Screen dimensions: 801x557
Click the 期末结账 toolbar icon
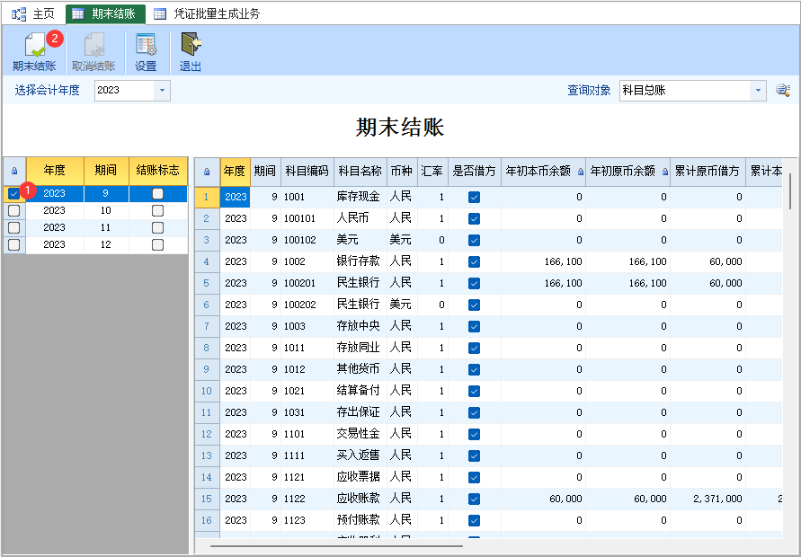click(34, 46)
